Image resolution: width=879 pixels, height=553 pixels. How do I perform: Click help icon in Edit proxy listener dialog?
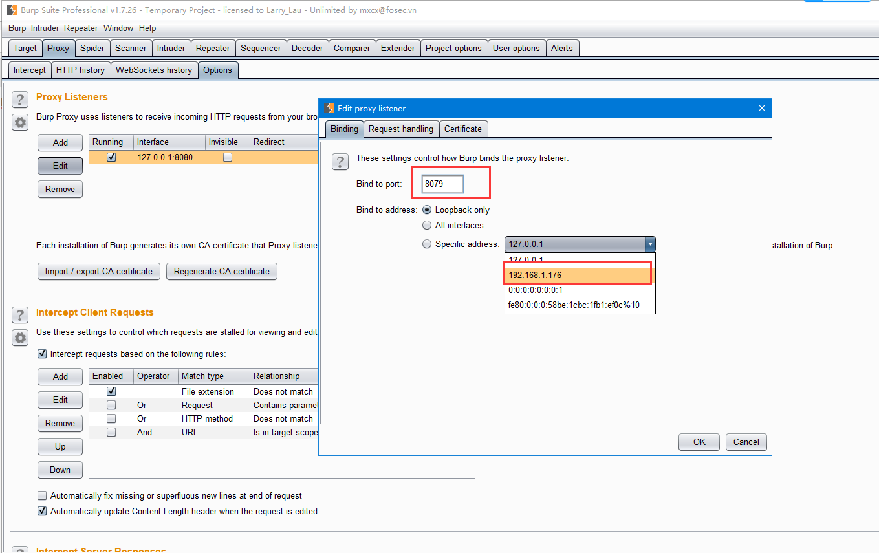[x=340, y=162]
